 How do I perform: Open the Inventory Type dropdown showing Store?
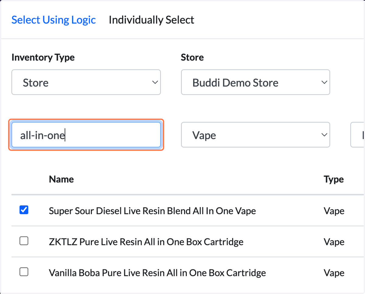[x=86, y=82]
